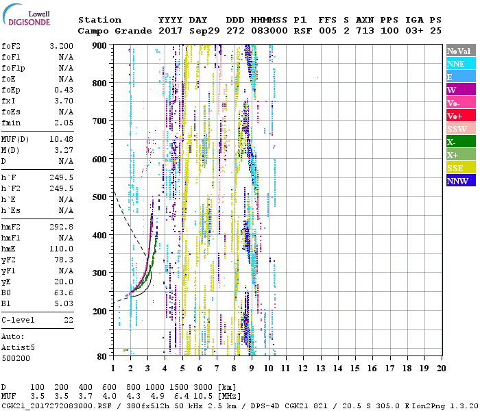Pick the yellow SSE legend entry
This screenshot has height=411, width=480.
click(460, 168)
